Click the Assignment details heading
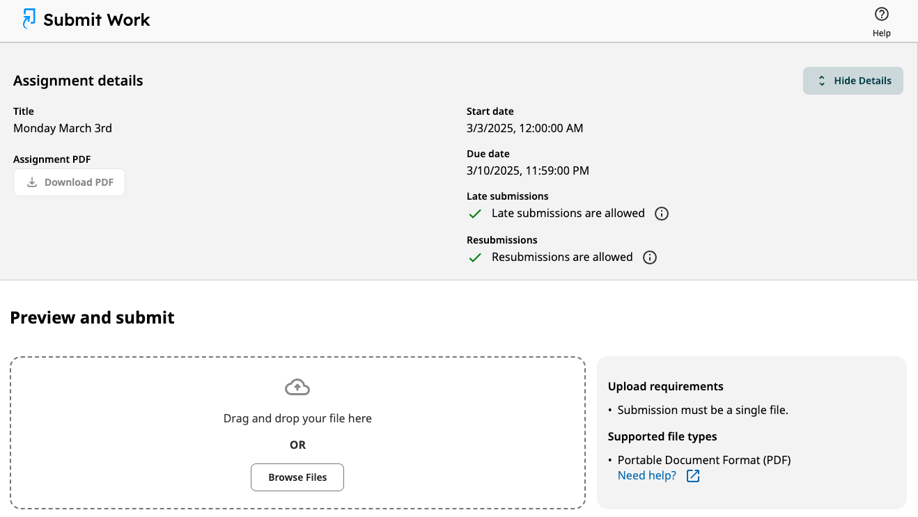918x517 pixels. pos(78,81)
